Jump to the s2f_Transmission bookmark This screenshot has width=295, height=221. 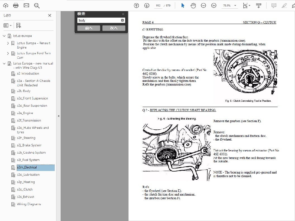[x=29, y=120]
